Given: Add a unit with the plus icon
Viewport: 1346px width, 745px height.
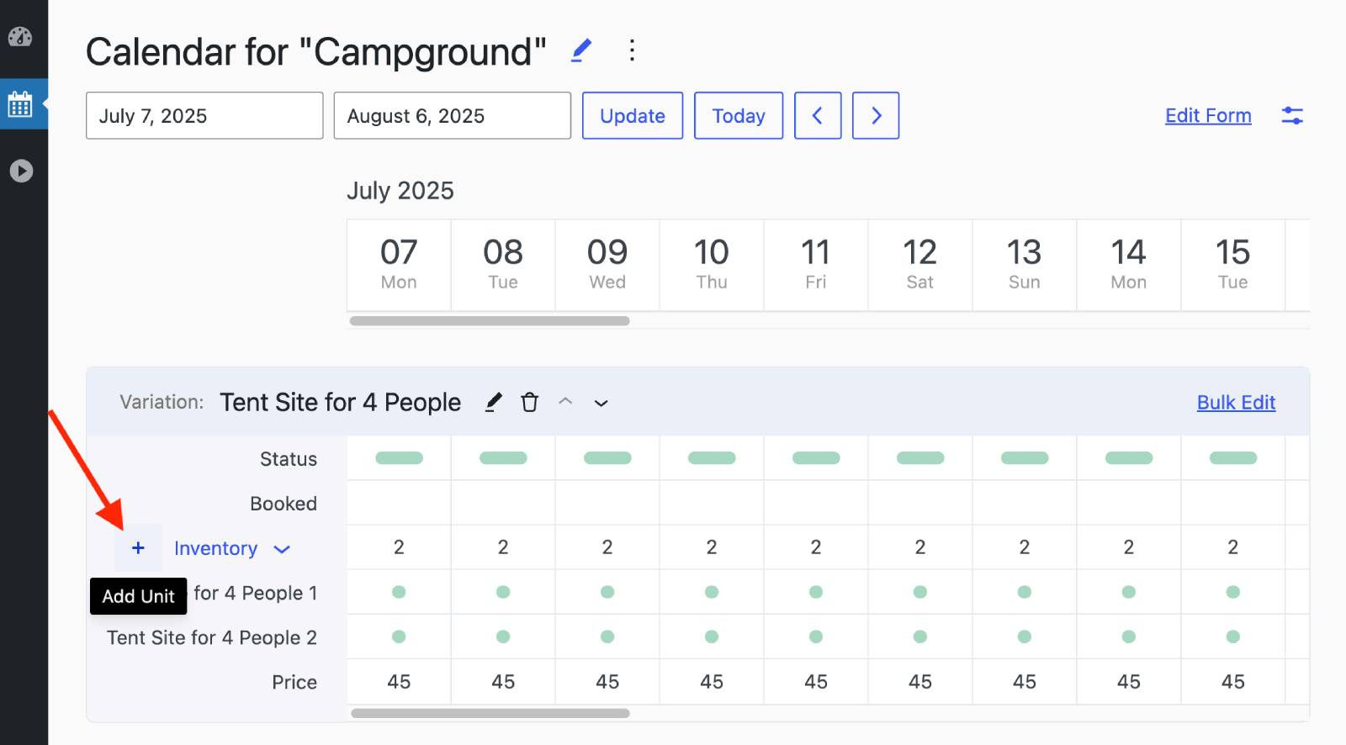Looking at the screenshot, I should coord(138,548).
